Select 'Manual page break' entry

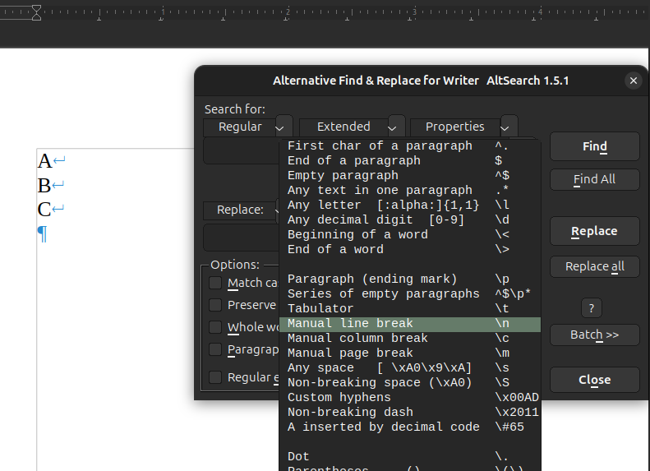click(x=409, y=353)
